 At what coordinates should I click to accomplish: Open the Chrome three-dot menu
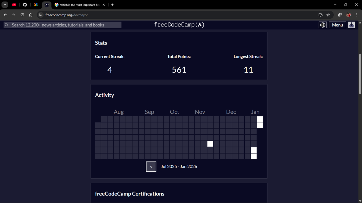point(356,15)
